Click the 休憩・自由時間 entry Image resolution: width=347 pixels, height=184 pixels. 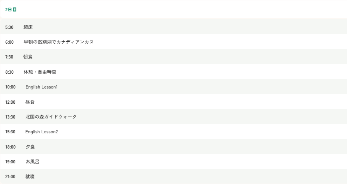coord(40,72)
